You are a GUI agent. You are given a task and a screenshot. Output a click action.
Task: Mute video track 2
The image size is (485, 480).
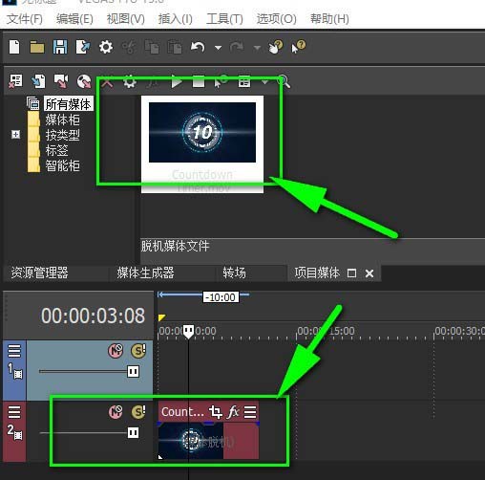pos(116,412)
